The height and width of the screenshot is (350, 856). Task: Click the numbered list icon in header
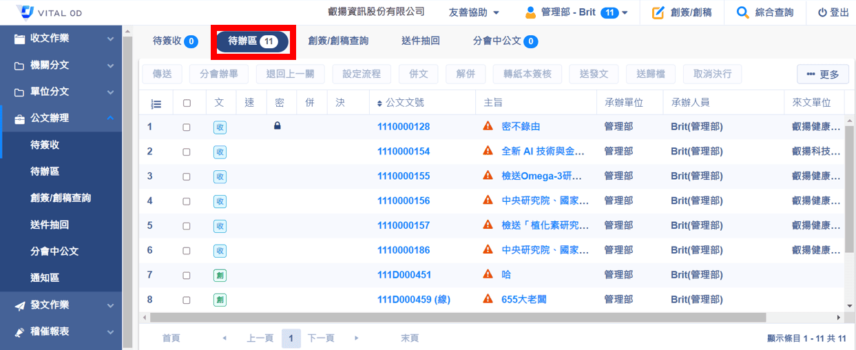tap(156, 103)
